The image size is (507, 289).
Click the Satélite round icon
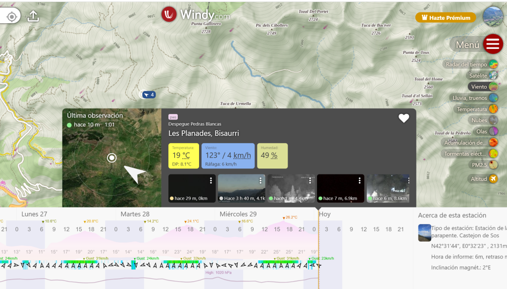pyautogui.click(x=494, y=76)
